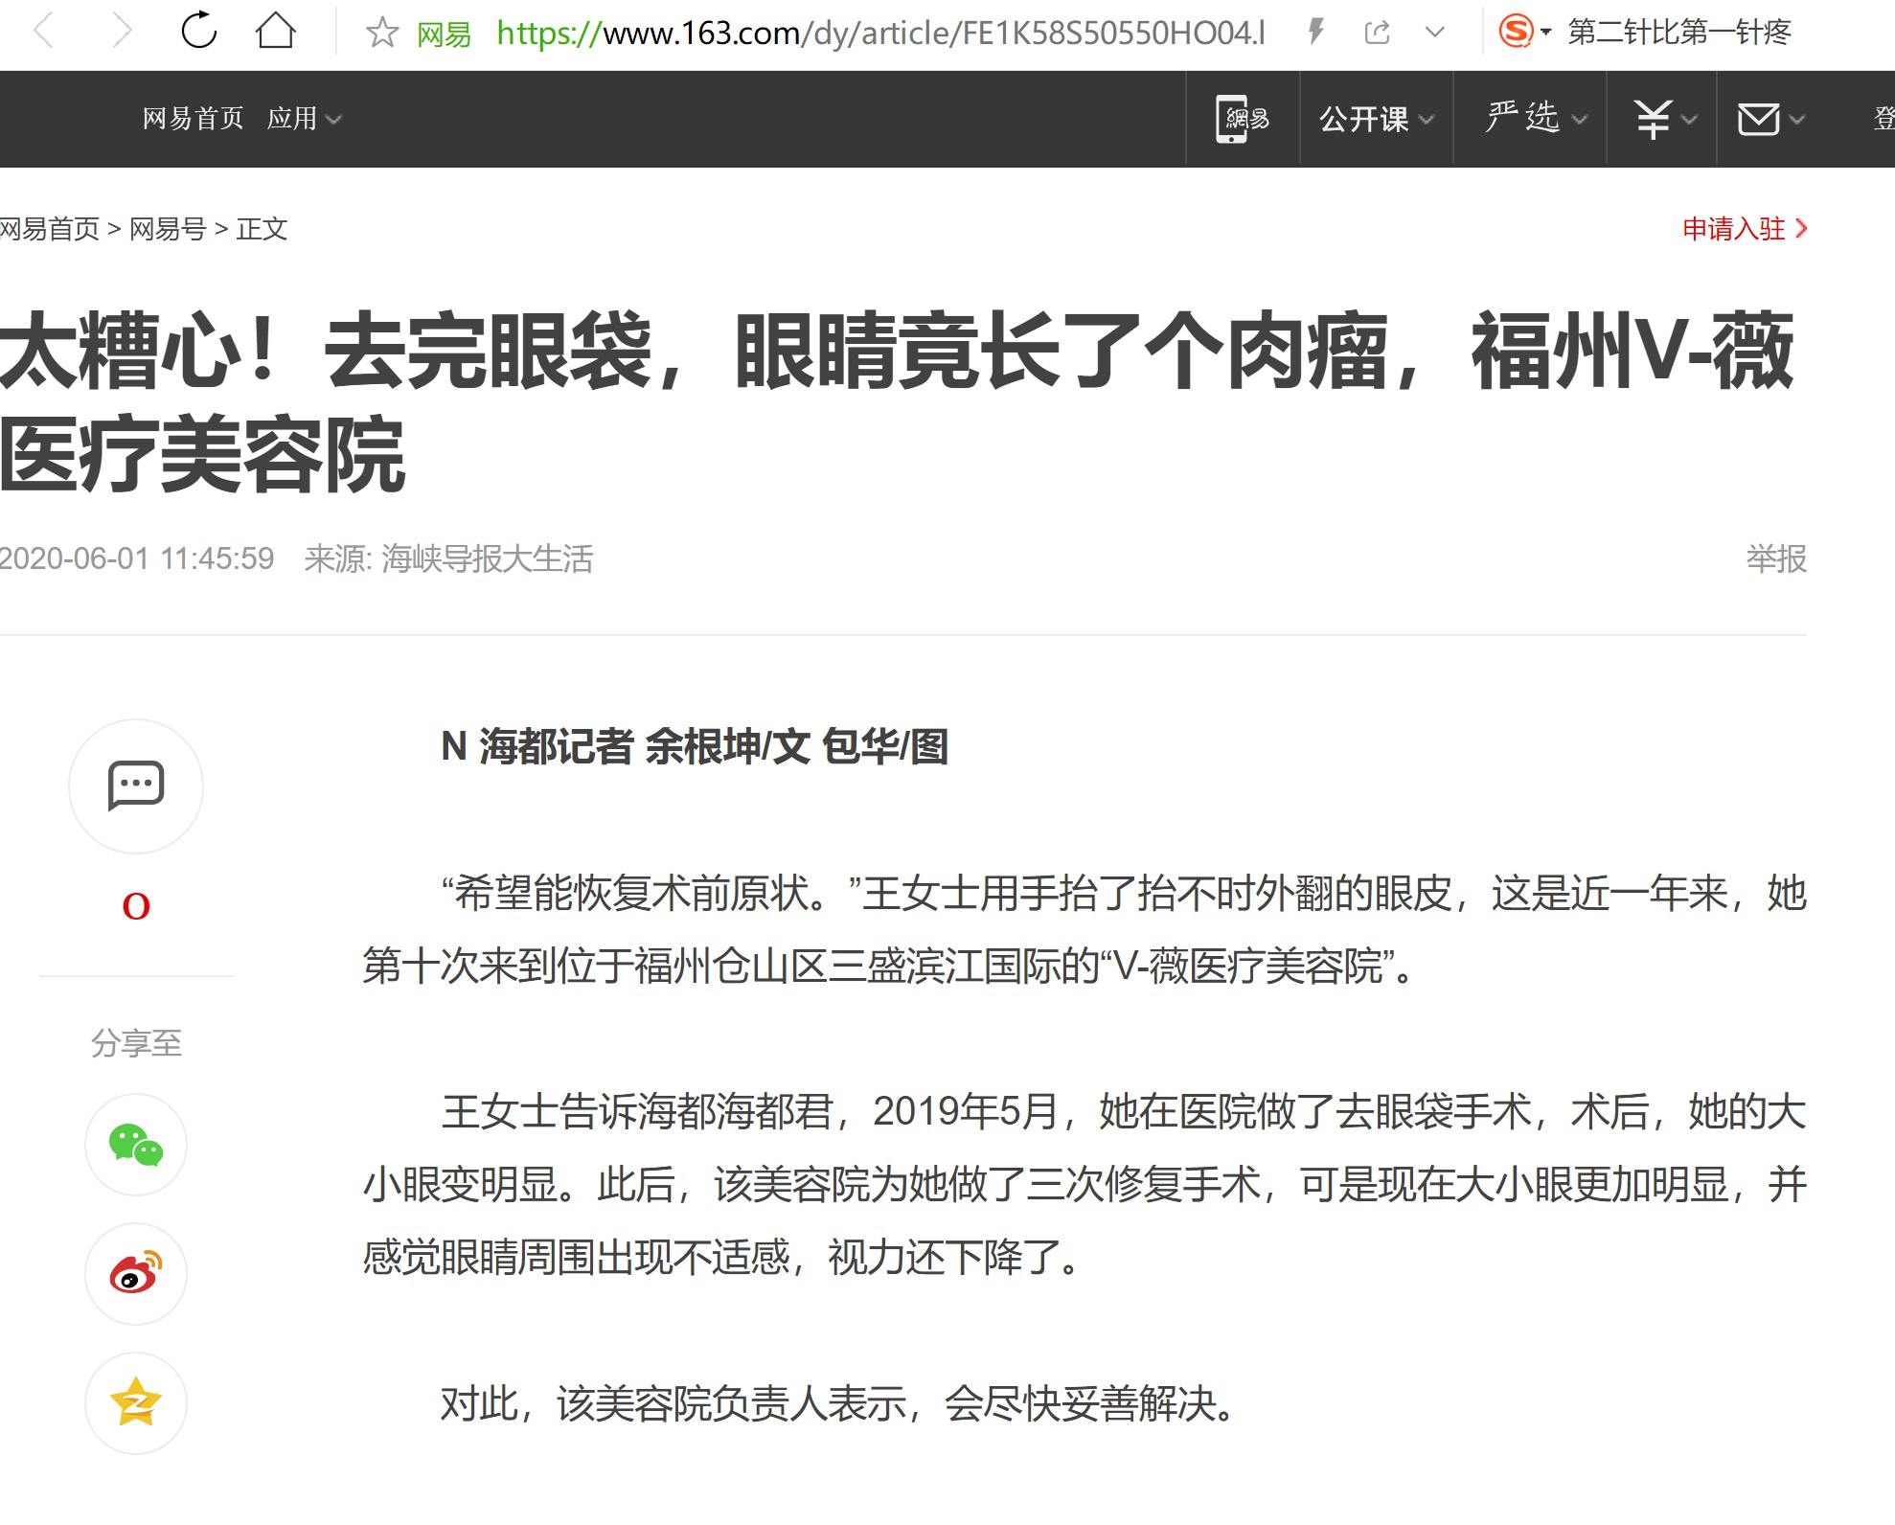
Task: Click breadcrumb link 网易号
Action: click(x=168, y=229)
